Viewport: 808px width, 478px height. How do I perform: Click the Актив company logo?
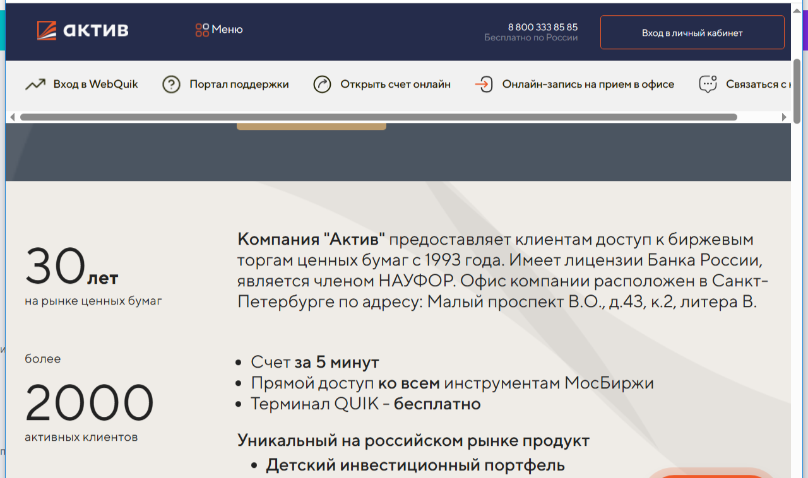click(x=82, y=29)
